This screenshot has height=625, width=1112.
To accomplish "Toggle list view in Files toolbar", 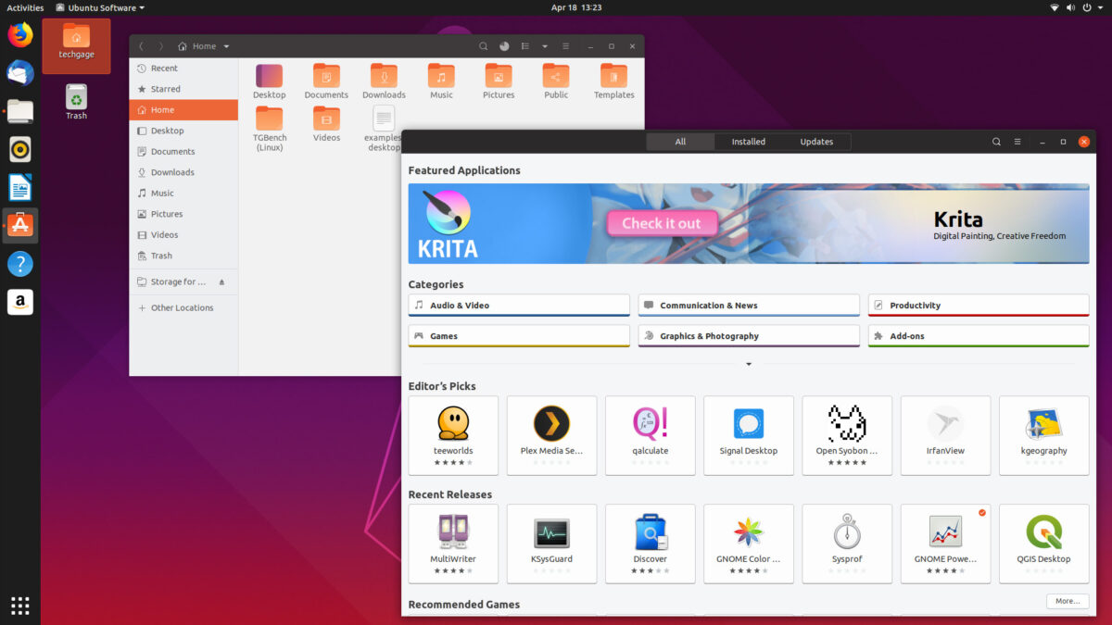I will tap(524, 46).
